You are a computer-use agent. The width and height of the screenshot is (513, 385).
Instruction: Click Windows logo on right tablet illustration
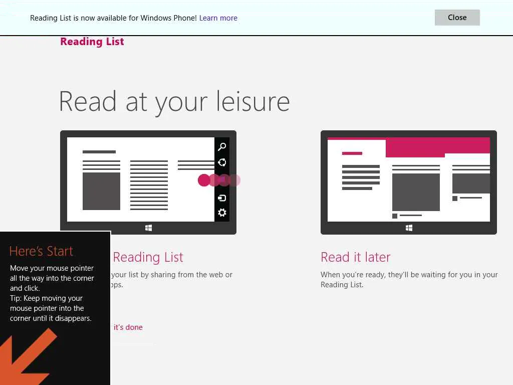click(409, 228)
